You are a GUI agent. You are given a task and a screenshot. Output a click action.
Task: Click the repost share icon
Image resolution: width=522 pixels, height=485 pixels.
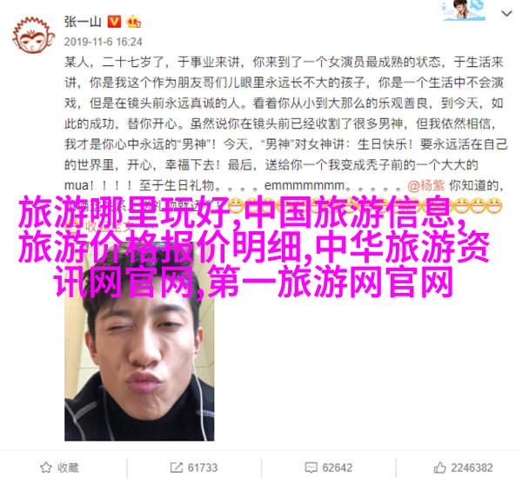(x=176, y=468)
